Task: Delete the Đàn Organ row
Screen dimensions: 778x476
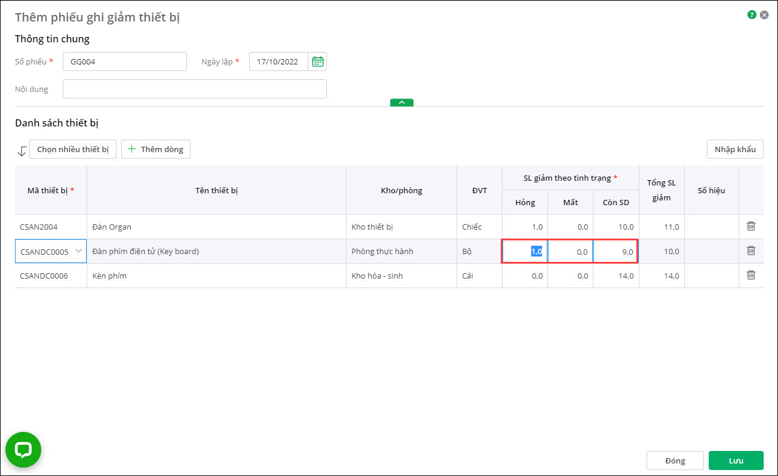Action: [751, 226]
